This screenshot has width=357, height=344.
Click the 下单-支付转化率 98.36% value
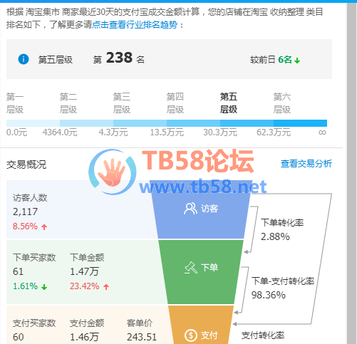[269, 295]
